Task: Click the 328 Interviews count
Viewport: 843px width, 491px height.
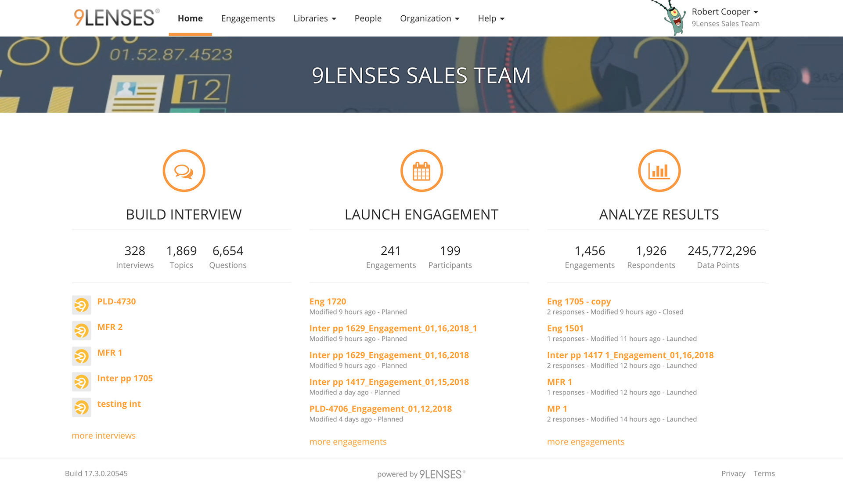Action: click(x=134, y=257)
